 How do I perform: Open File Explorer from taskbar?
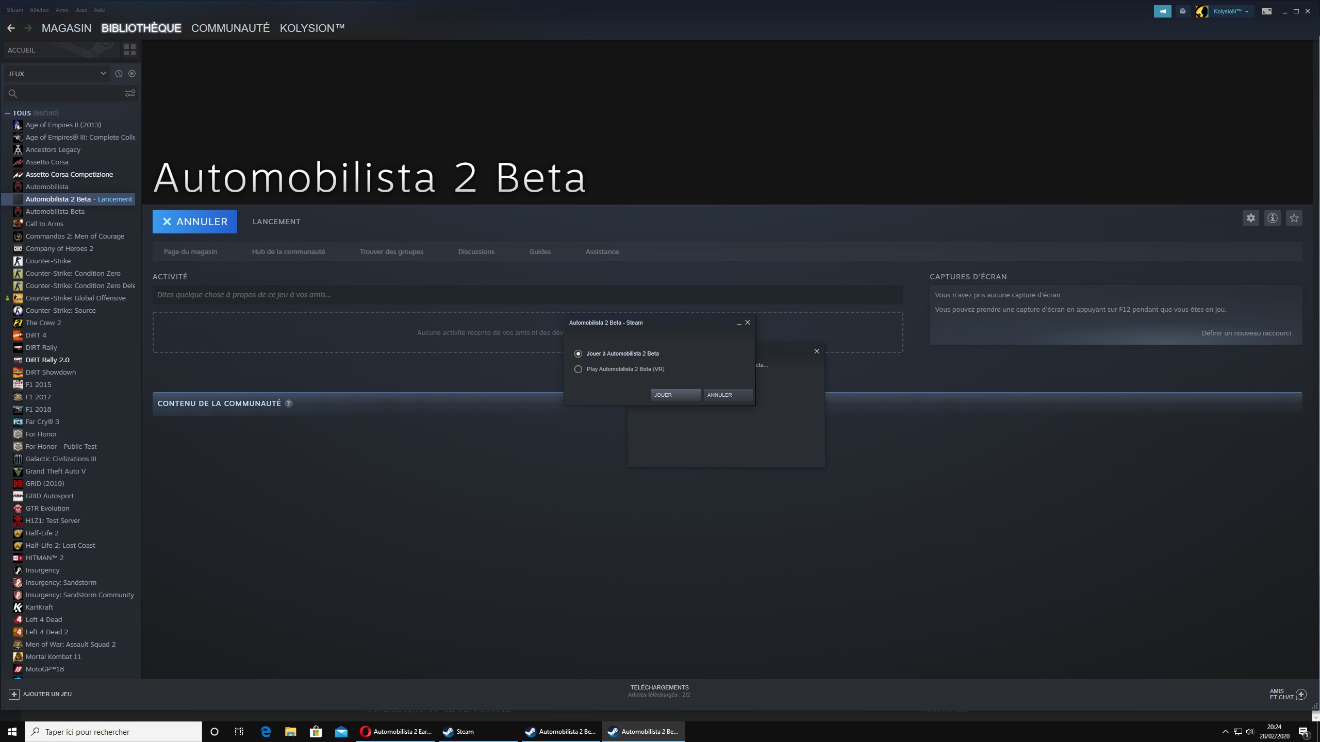click(x=291, y=732)
